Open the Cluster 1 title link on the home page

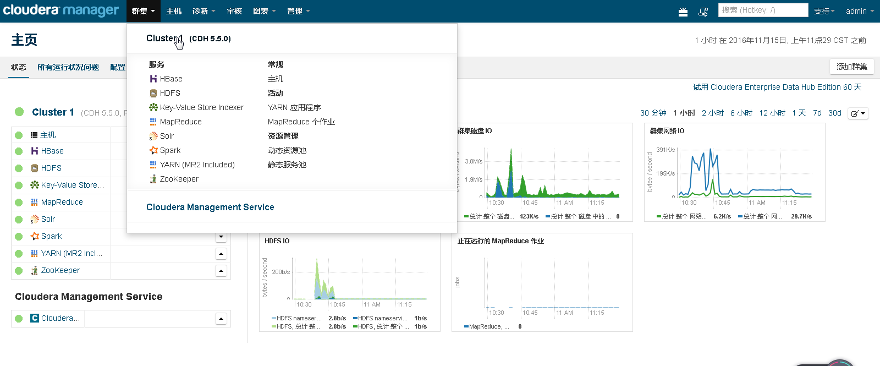53,112
